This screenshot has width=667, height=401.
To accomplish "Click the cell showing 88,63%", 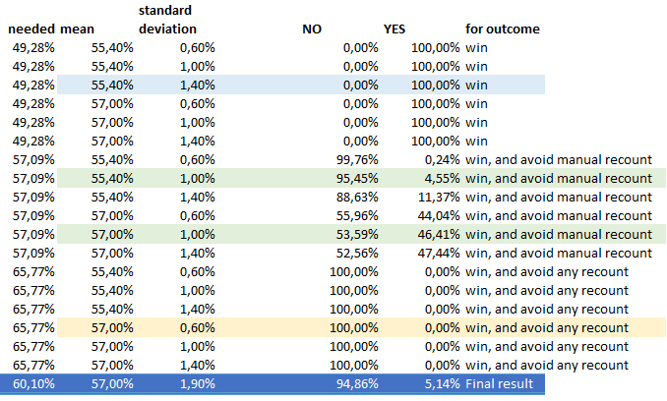I will pyautogui.click(x=358, y=197).
